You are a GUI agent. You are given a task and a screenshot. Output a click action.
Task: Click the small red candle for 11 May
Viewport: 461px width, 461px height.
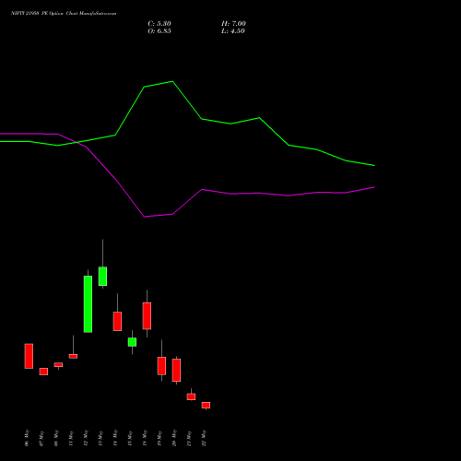coord(73,356)
